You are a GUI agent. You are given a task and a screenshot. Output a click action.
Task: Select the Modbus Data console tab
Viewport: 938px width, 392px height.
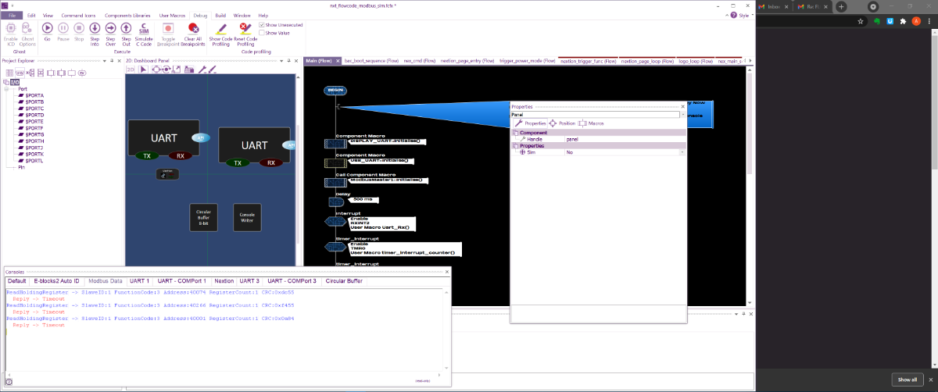coord(105,280)
